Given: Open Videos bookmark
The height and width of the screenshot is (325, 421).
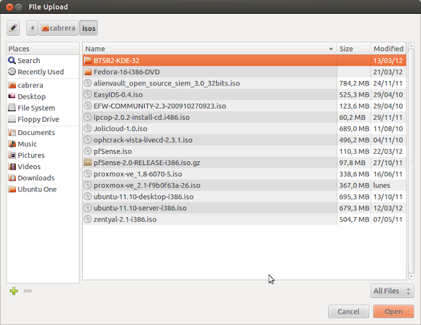Looking at the screenshot, I should point(43,166).
